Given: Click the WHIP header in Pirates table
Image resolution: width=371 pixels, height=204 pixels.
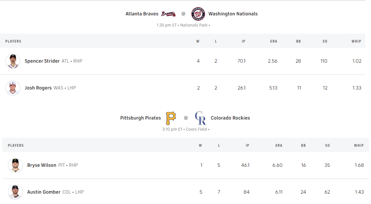Looking at the screenshot, I should tap(359, 146).
